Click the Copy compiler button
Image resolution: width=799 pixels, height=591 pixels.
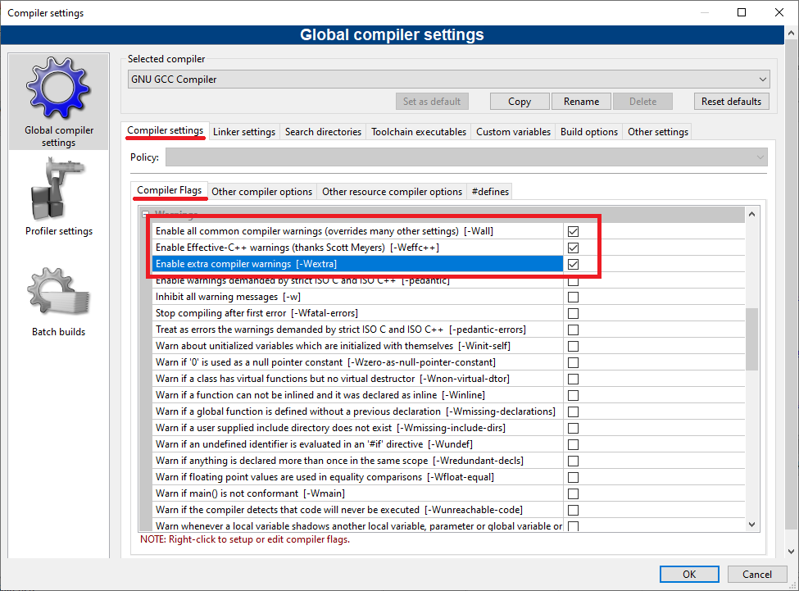[520, 102]
